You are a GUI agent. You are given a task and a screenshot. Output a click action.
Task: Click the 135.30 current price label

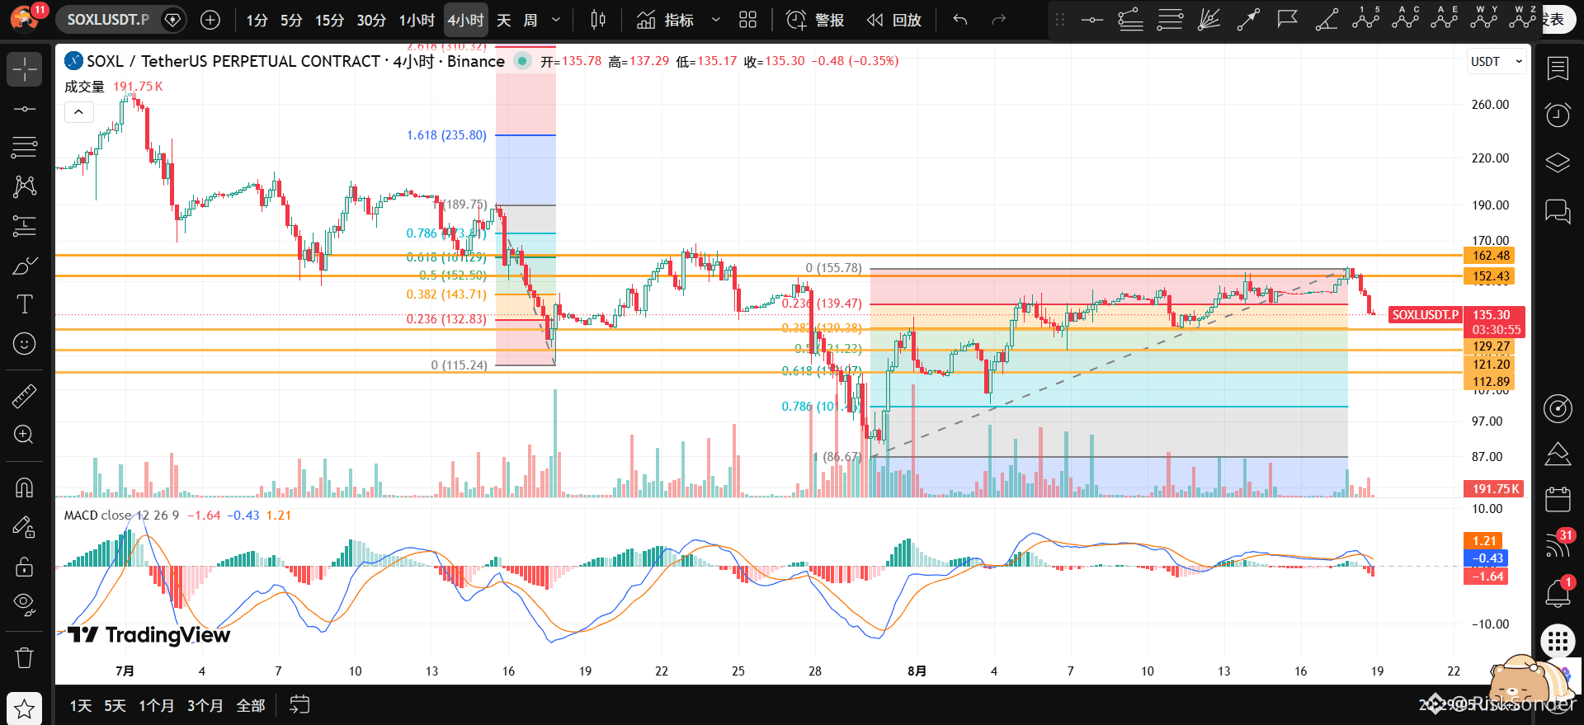click(x=1493, y=315)
